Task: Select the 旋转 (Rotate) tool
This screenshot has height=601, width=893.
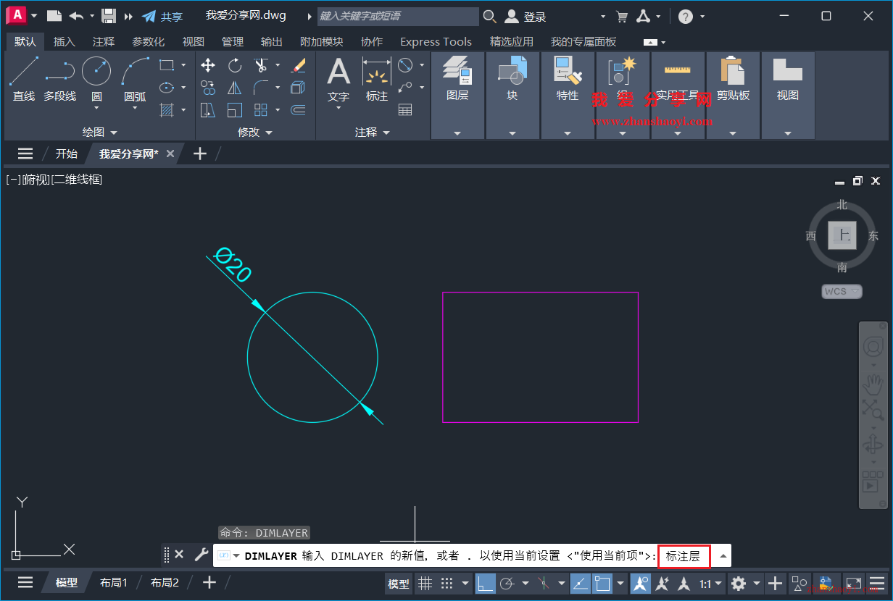Action: [234, 65]
